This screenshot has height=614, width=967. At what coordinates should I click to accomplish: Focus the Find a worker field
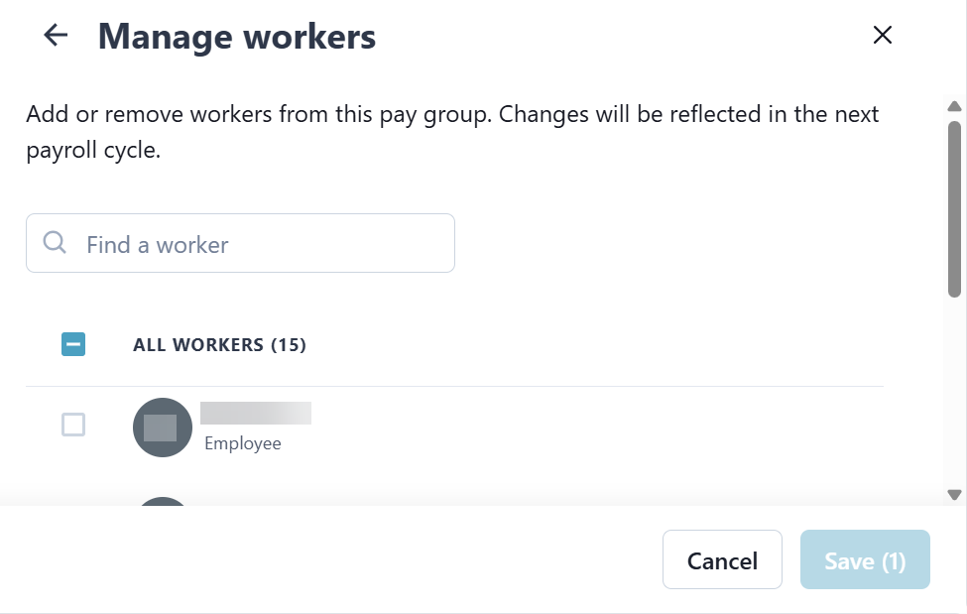click(258, 244)
